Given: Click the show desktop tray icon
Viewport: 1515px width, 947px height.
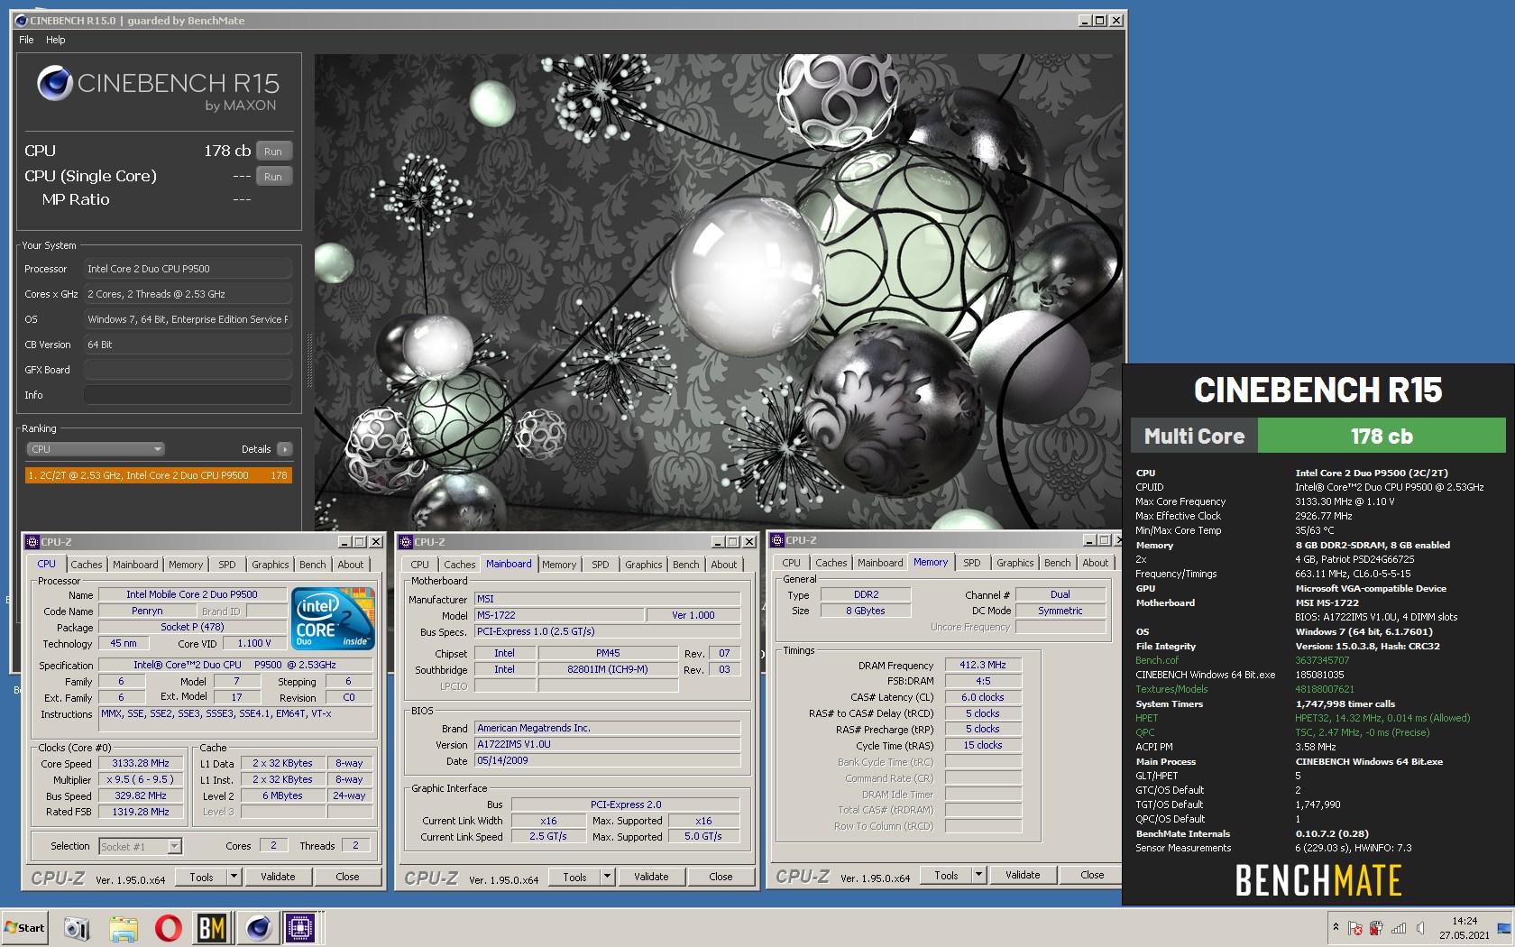Looking at the screenshot, I should coord(1503,928).
